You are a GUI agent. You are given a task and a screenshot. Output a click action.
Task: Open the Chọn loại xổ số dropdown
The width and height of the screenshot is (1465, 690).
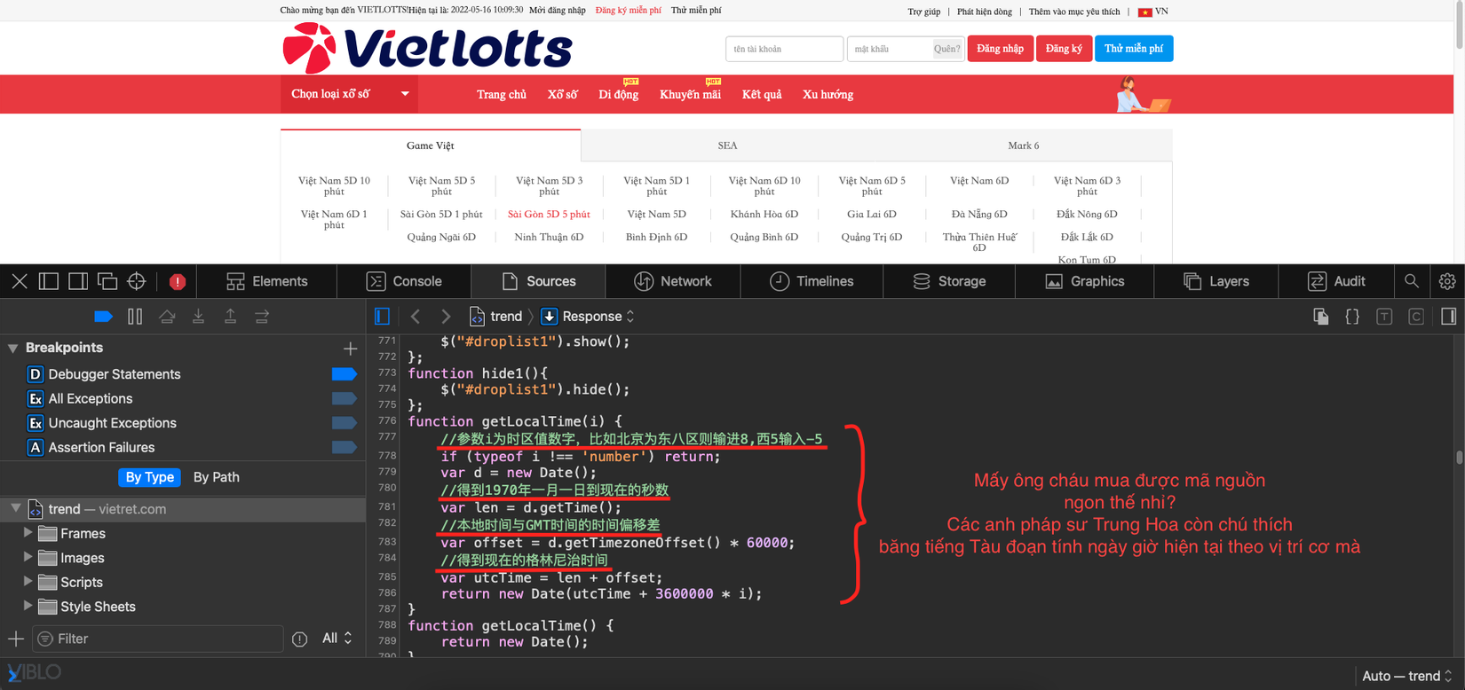(350, 94)
